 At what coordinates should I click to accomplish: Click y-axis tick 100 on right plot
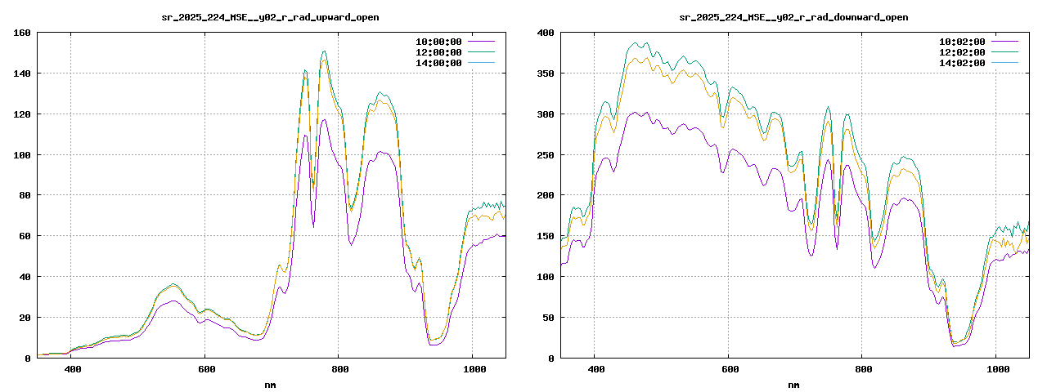[546, 277]
